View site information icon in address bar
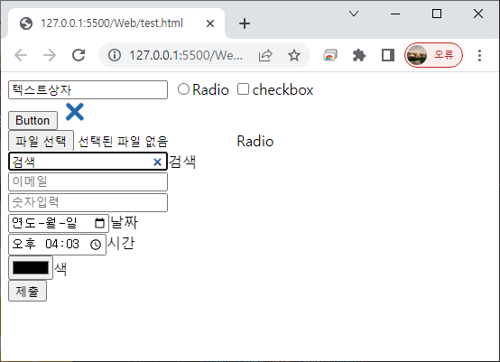This screenshot has height=362, width=500. tap(115, 55)
